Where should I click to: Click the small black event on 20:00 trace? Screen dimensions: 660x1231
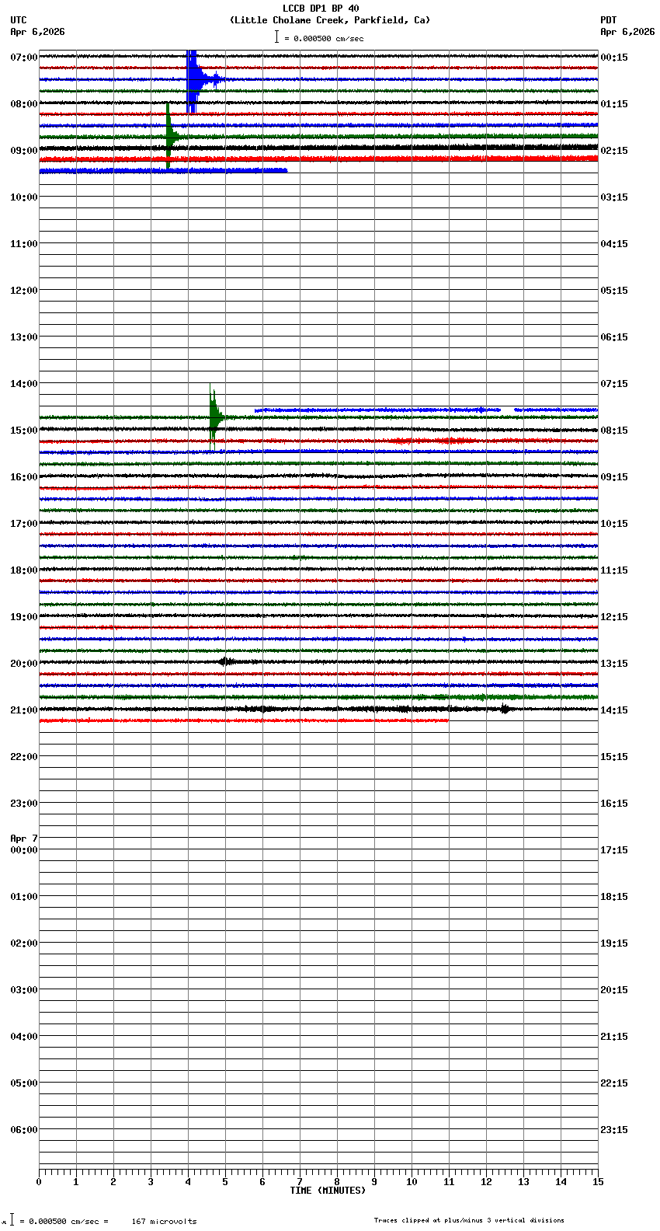pyautogui.click(x=227, y=661)
